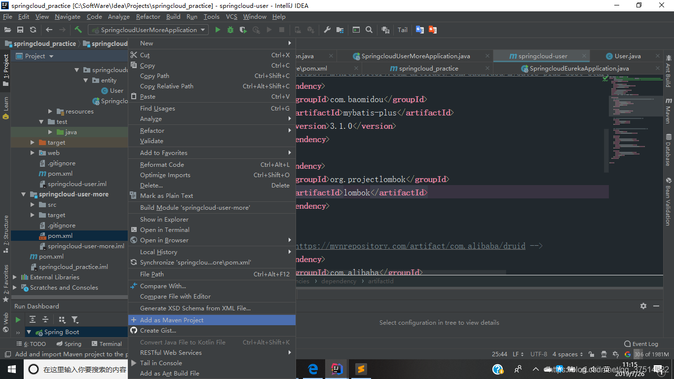Navigate back with the left arrow icon
The image size is (674, 379).
coord(49,30)
